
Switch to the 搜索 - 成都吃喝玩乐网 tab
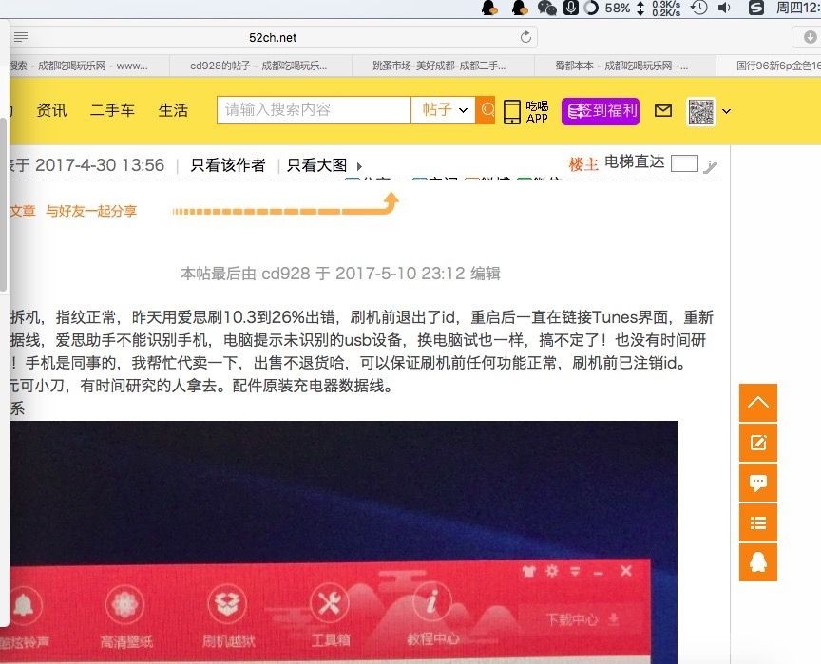89,66
